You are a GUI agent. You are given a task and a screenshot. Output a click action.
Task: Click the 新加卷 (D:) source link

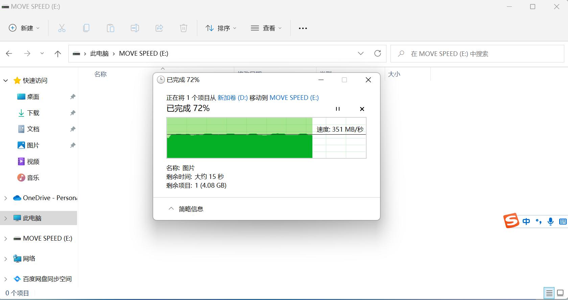click(233, 98)
